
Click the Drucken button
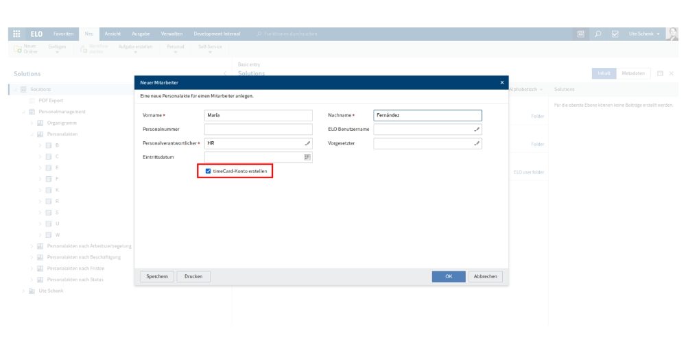click(x=193, y=276)
